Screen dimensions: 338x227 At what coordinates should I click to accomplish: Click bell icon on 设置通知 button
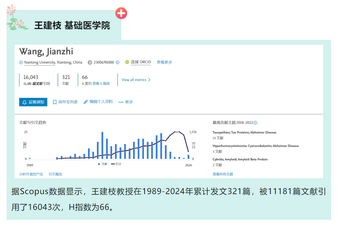pos(24,102)
